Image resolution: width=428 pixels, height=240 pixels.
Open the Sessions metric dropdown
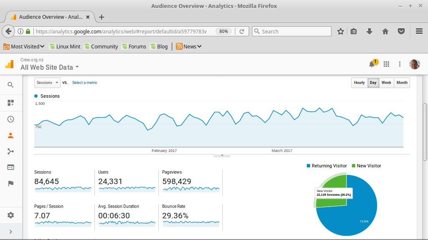click(47, 83)
